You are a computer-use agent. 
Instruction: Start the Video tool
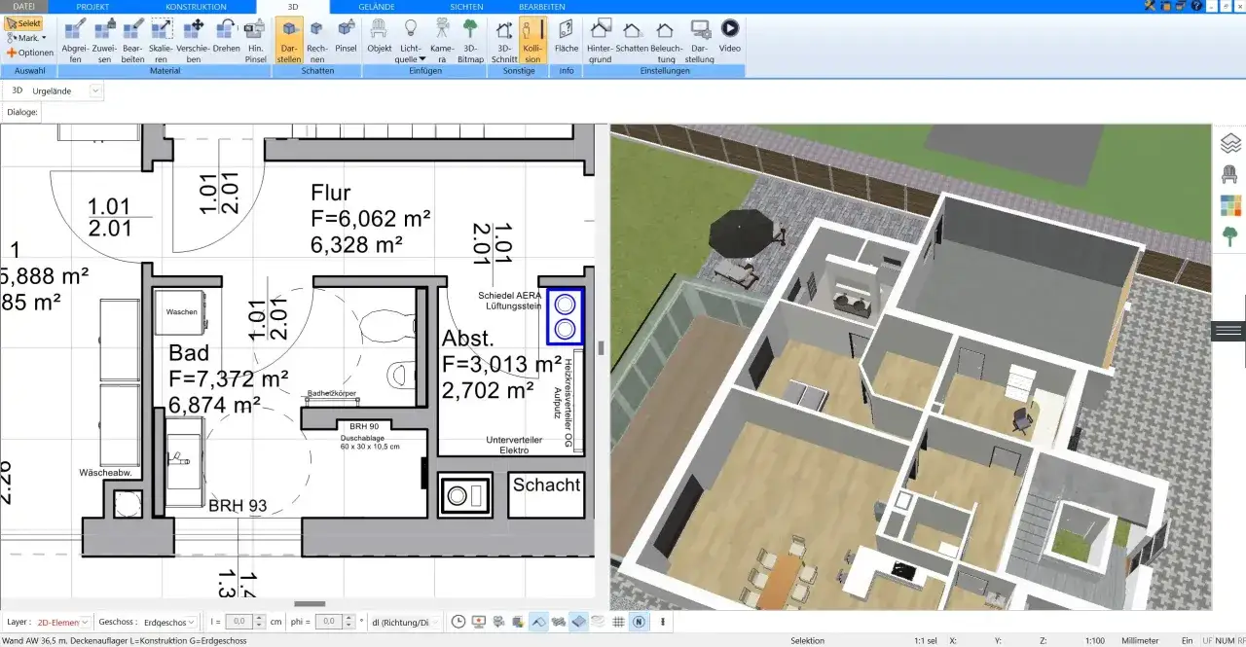[x=729, y=35]
